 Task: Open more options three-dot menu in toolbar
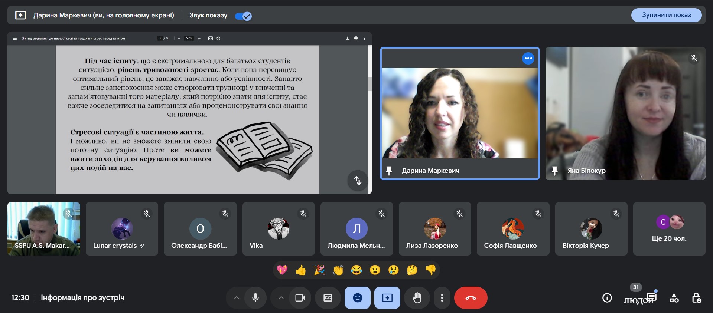[442, 298]
